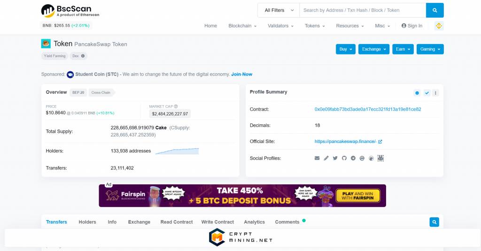
Task: Open the CoinMarketCap social profile icon
Action: (x=362, y=158)
